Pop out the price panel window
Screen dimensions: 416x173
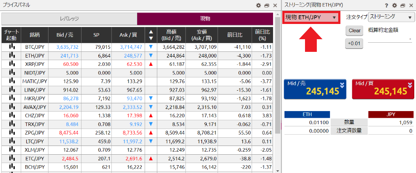pyautogui.click(x=267, y=5)
